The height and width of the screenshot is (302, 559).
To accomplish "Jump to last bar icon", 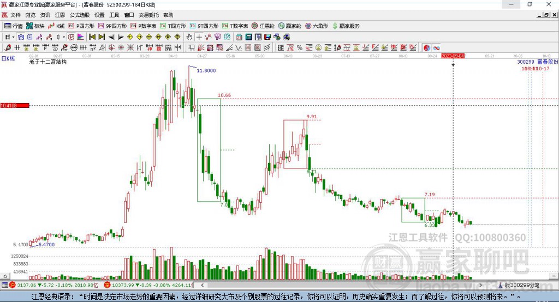I will (x=102, y=37).
